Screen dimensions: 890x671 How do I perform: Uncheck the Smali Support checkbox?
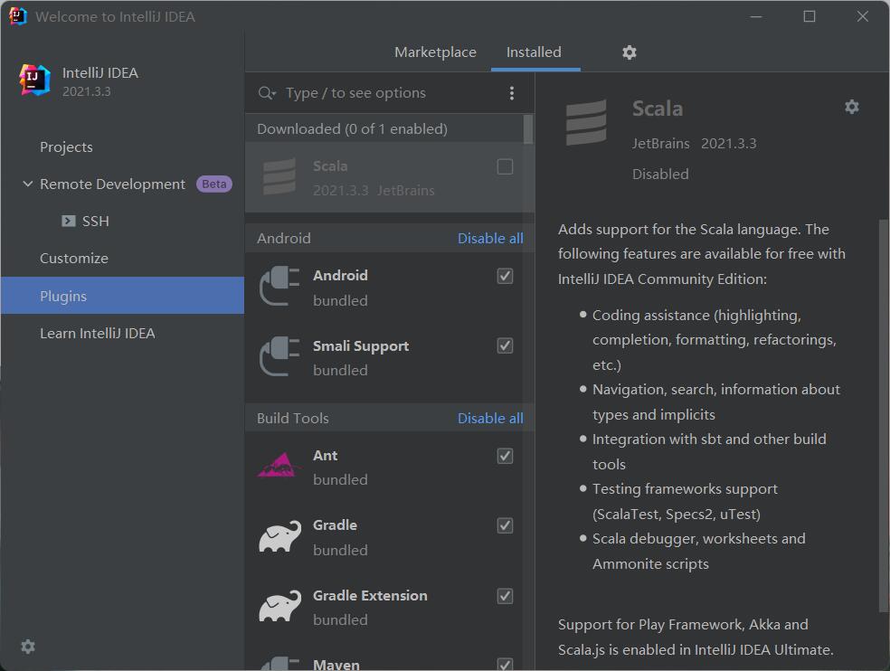506,345
